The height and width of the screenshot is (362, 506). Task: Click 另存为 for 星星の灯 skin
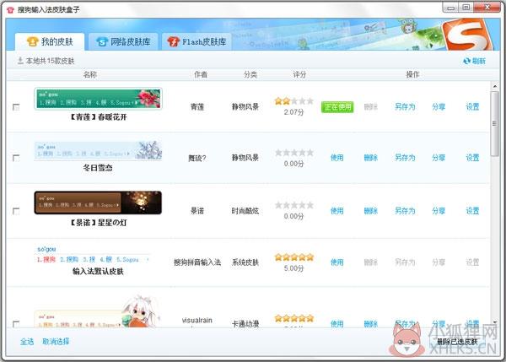coord(405,211)
